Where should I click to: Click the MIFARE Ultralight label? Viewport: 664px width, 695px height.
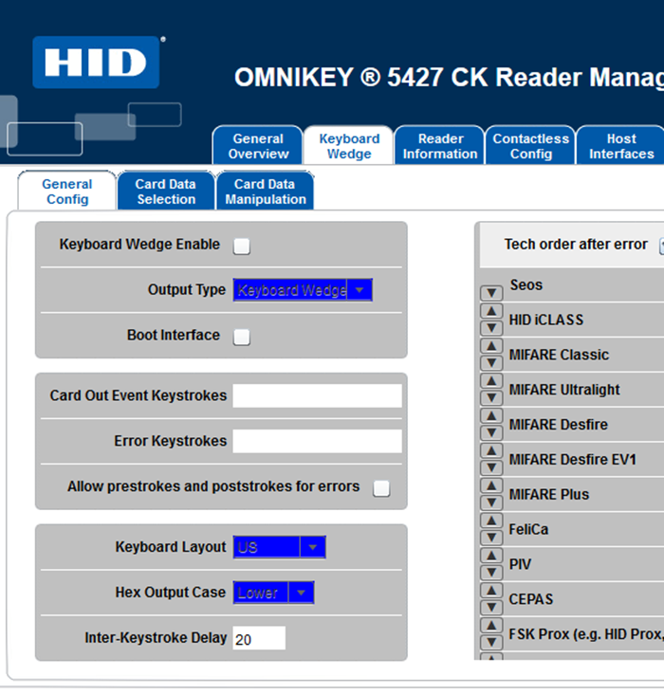click(x=564, y=390)
